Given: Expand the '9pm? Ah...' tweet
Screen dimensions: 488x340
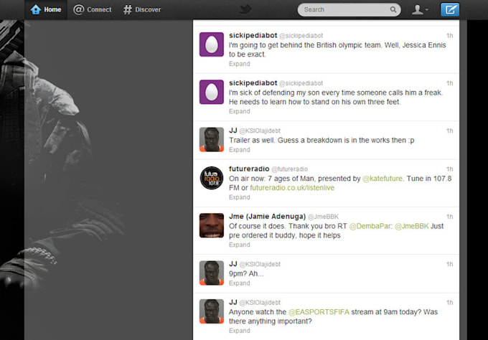Looking at the screenshot, I should click(x=239, y=283).
